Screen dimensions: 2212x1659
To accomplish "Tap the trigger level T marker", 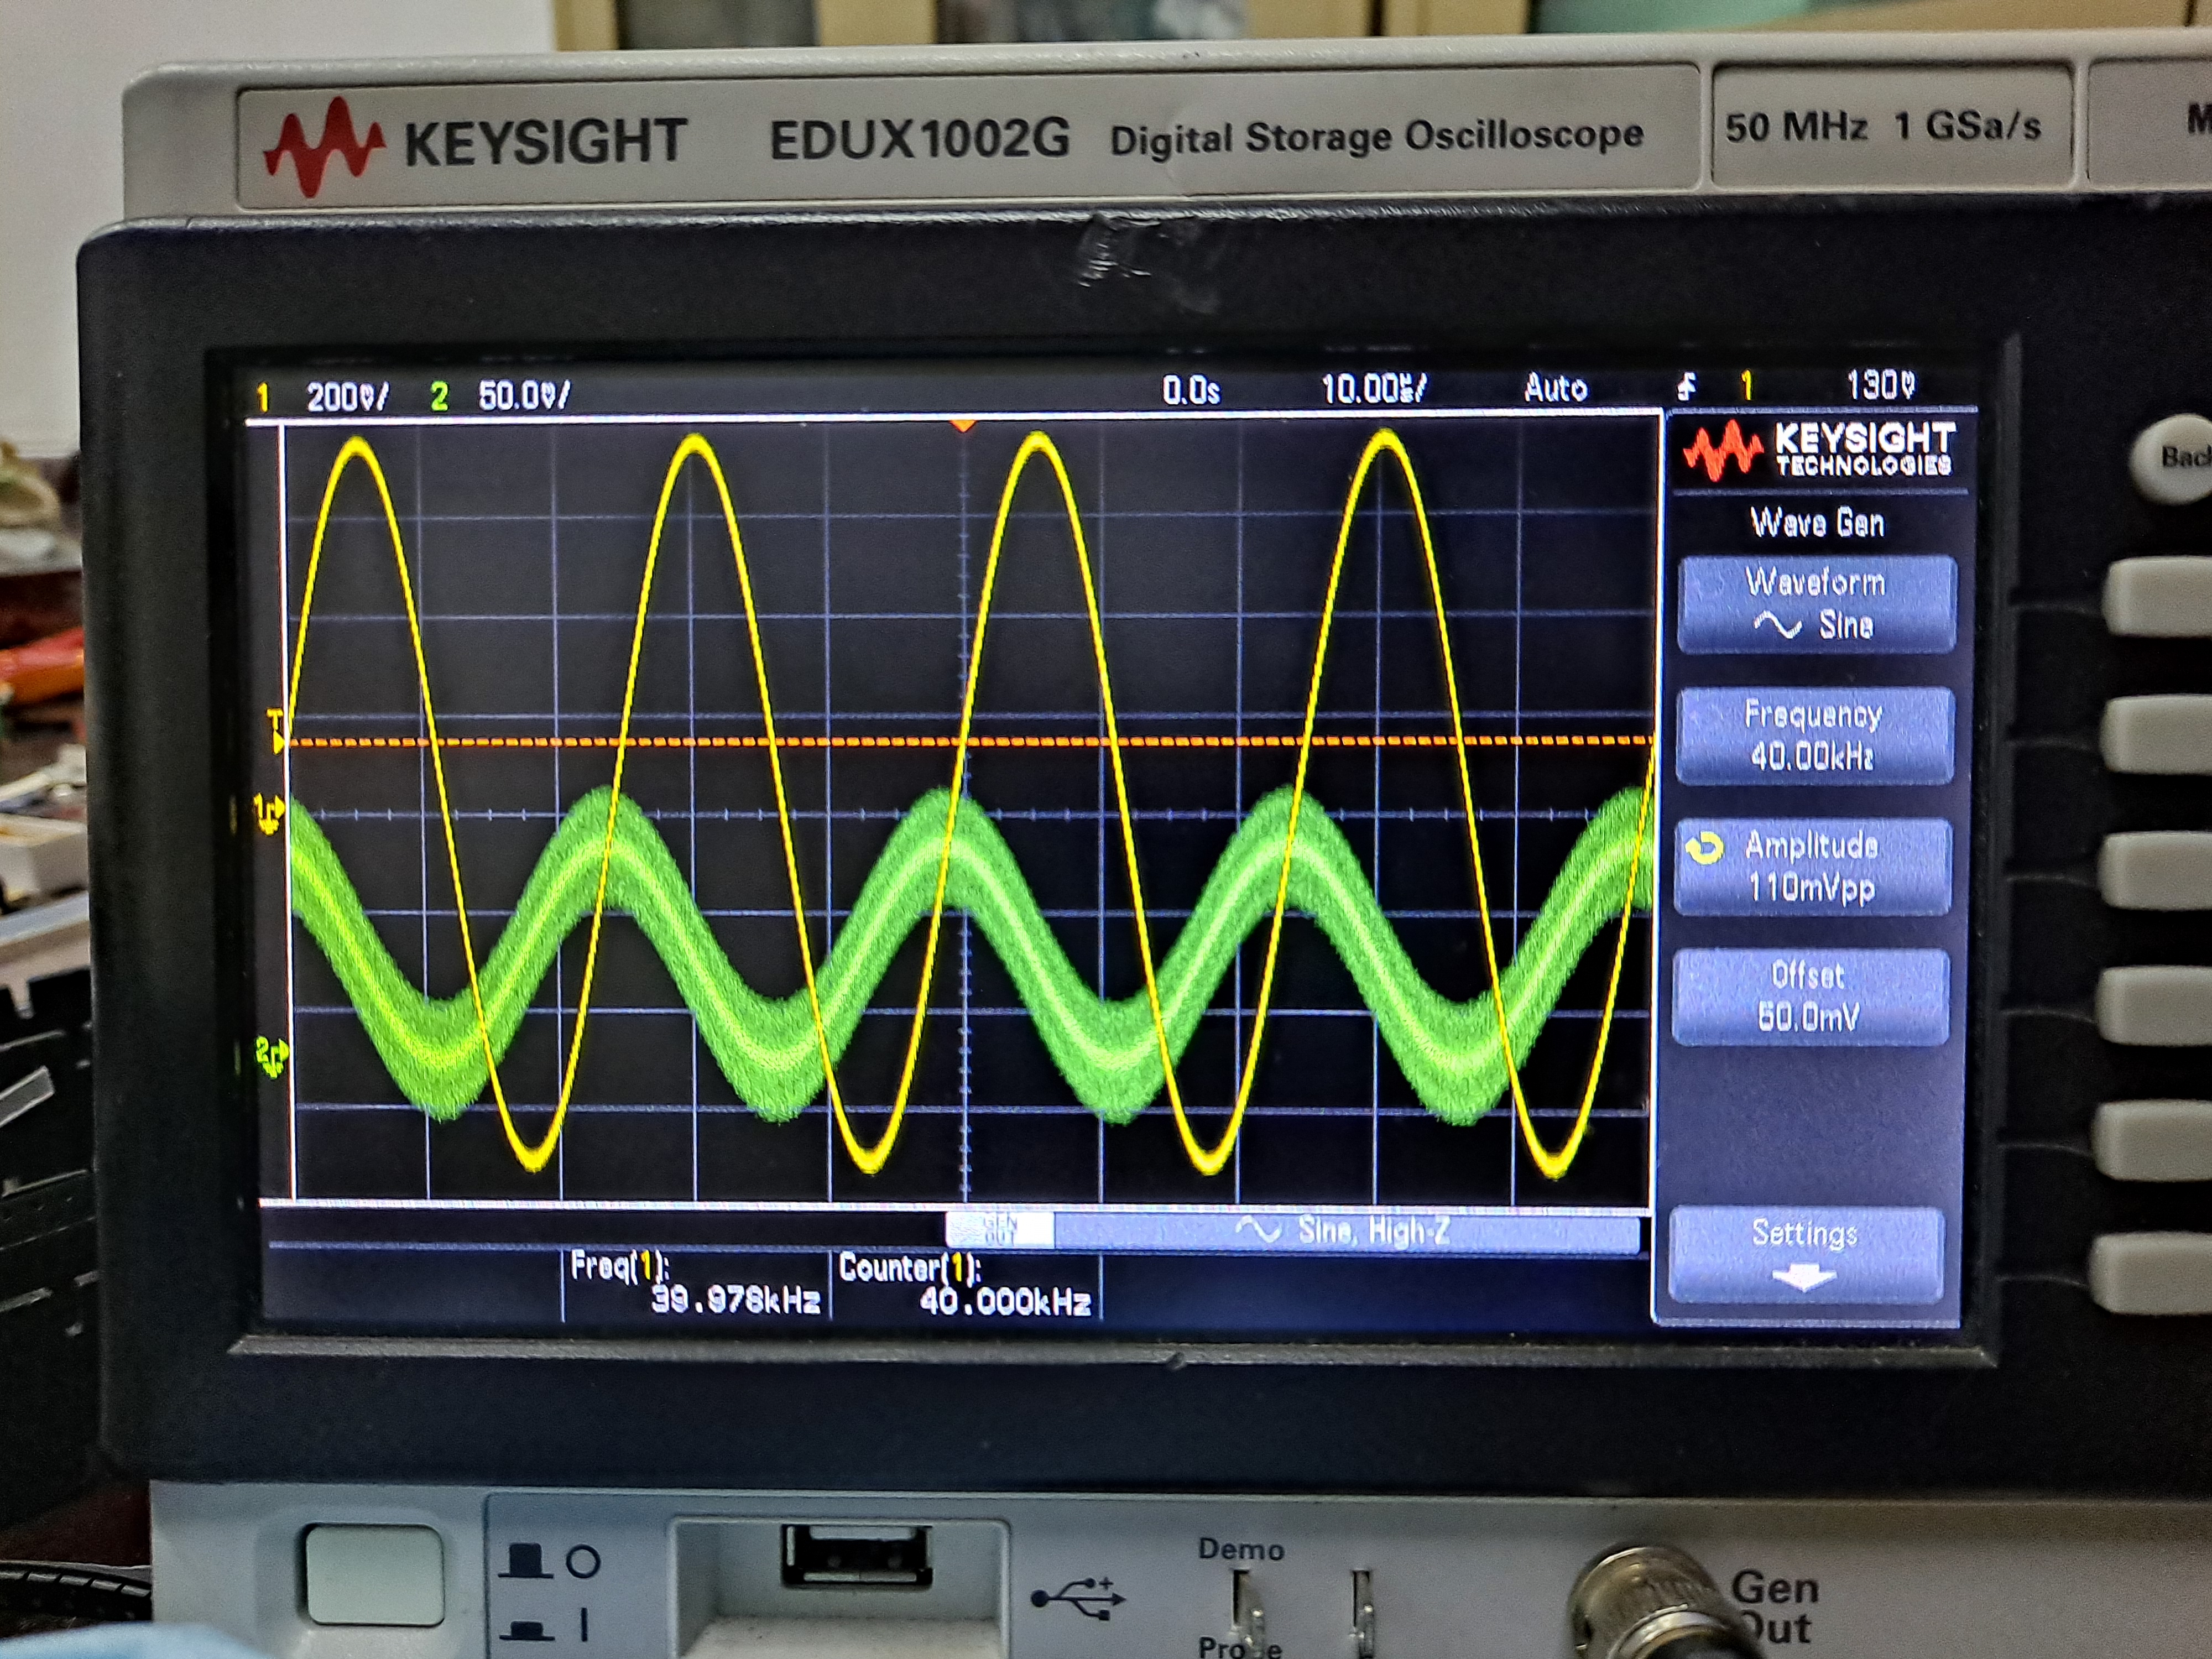I will tap(276, 731).
